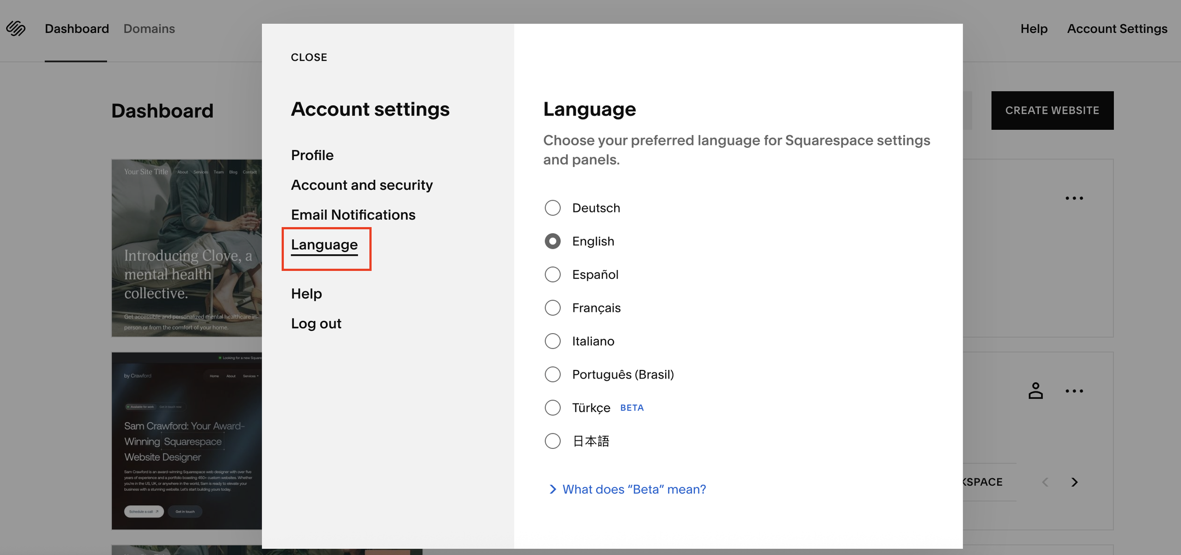Select the Japanese 日本語 radio option
Screen dimensions: 1181x555
click(552, 441)
